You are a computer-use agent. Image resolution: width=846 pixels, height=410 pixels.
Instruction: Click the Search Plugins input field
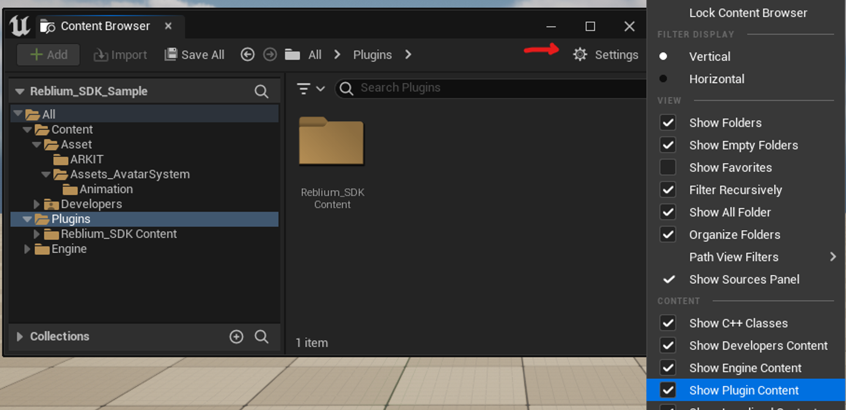point(491,88)
